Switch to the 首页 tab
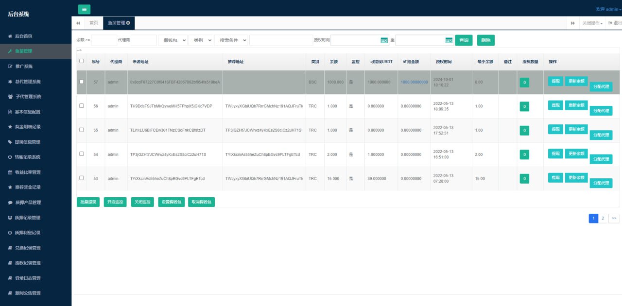The image size is (622, 306). point(94,23)
